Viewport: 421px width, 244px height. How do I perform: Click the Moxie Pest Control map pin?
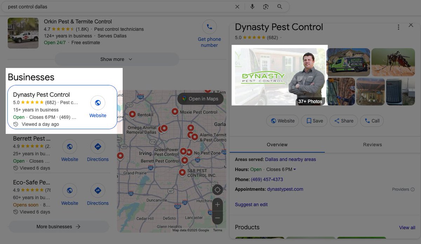(x=175, y=112)
